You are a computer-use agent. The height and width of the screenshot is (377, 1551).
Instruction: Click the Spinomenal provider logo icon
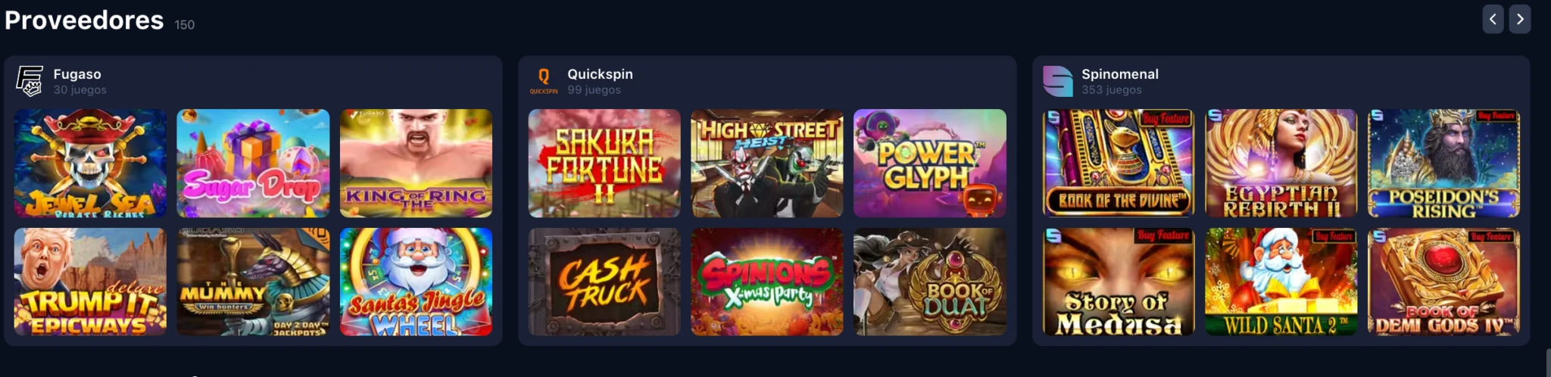click(1058, 81)
